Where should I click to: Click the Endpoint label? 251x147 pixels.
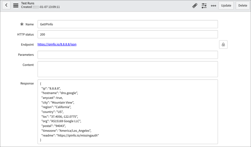click(27, 44)
